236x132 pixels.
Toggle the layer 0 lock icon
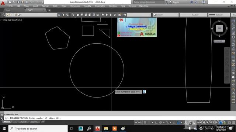click(x=16, y=15)
